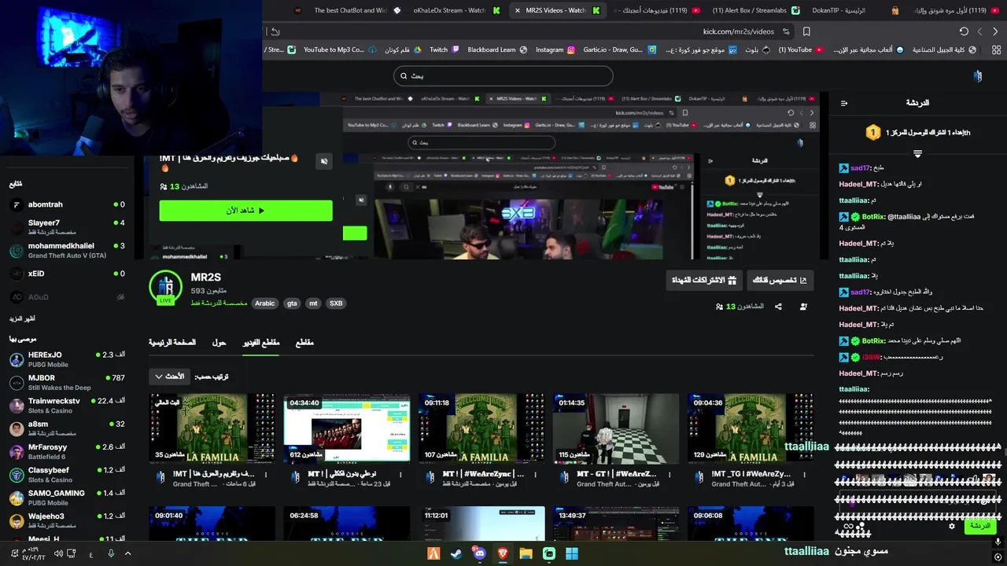Click the customize your channel button
This screenshot has width=1007, height=566.
pos(780,280)
